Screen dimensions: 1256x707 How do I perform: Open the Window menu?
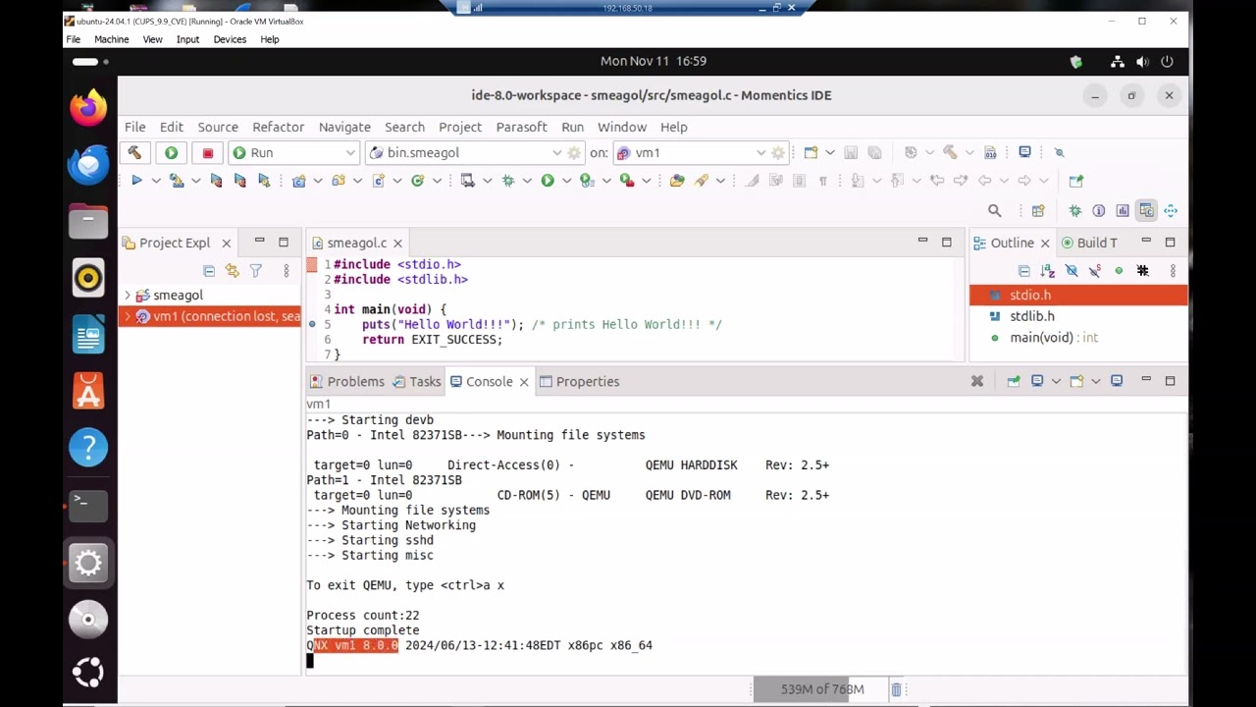click(x=622, y=127)
